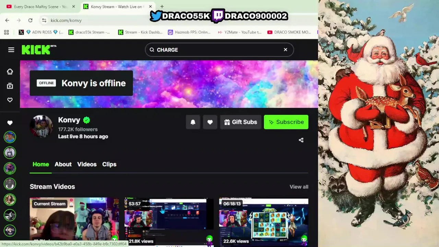Click the 22.6K views label

[x=236, y=241]
